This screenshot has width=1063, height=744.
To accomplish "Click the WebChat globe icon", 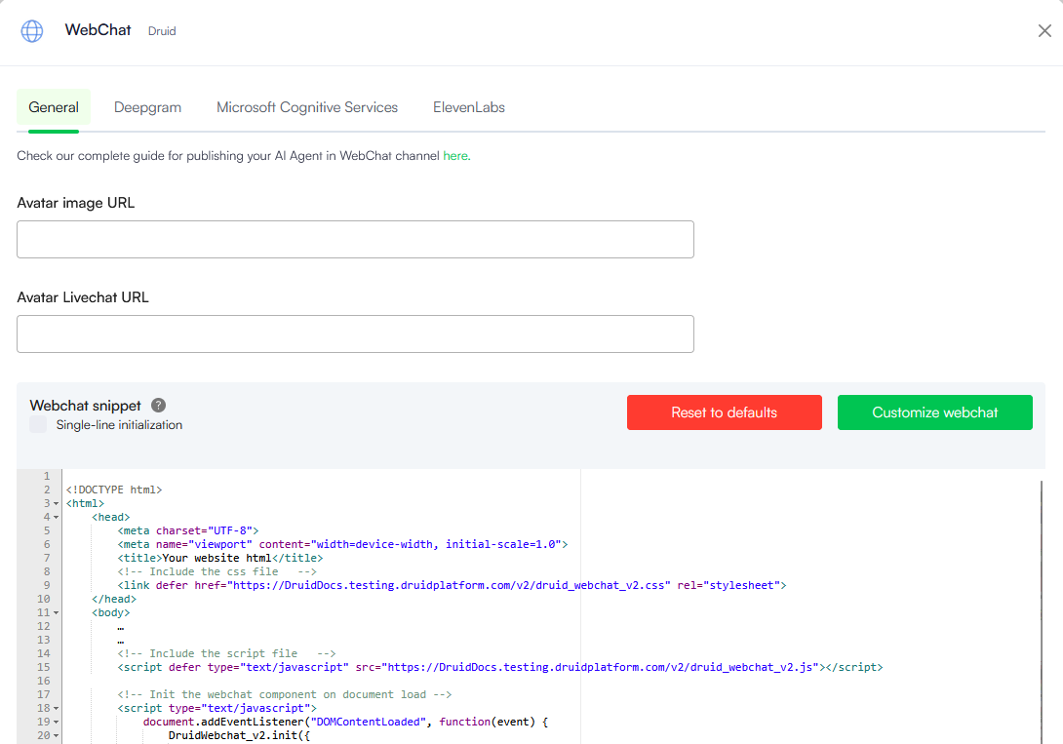I will click(x=32, y=31).
